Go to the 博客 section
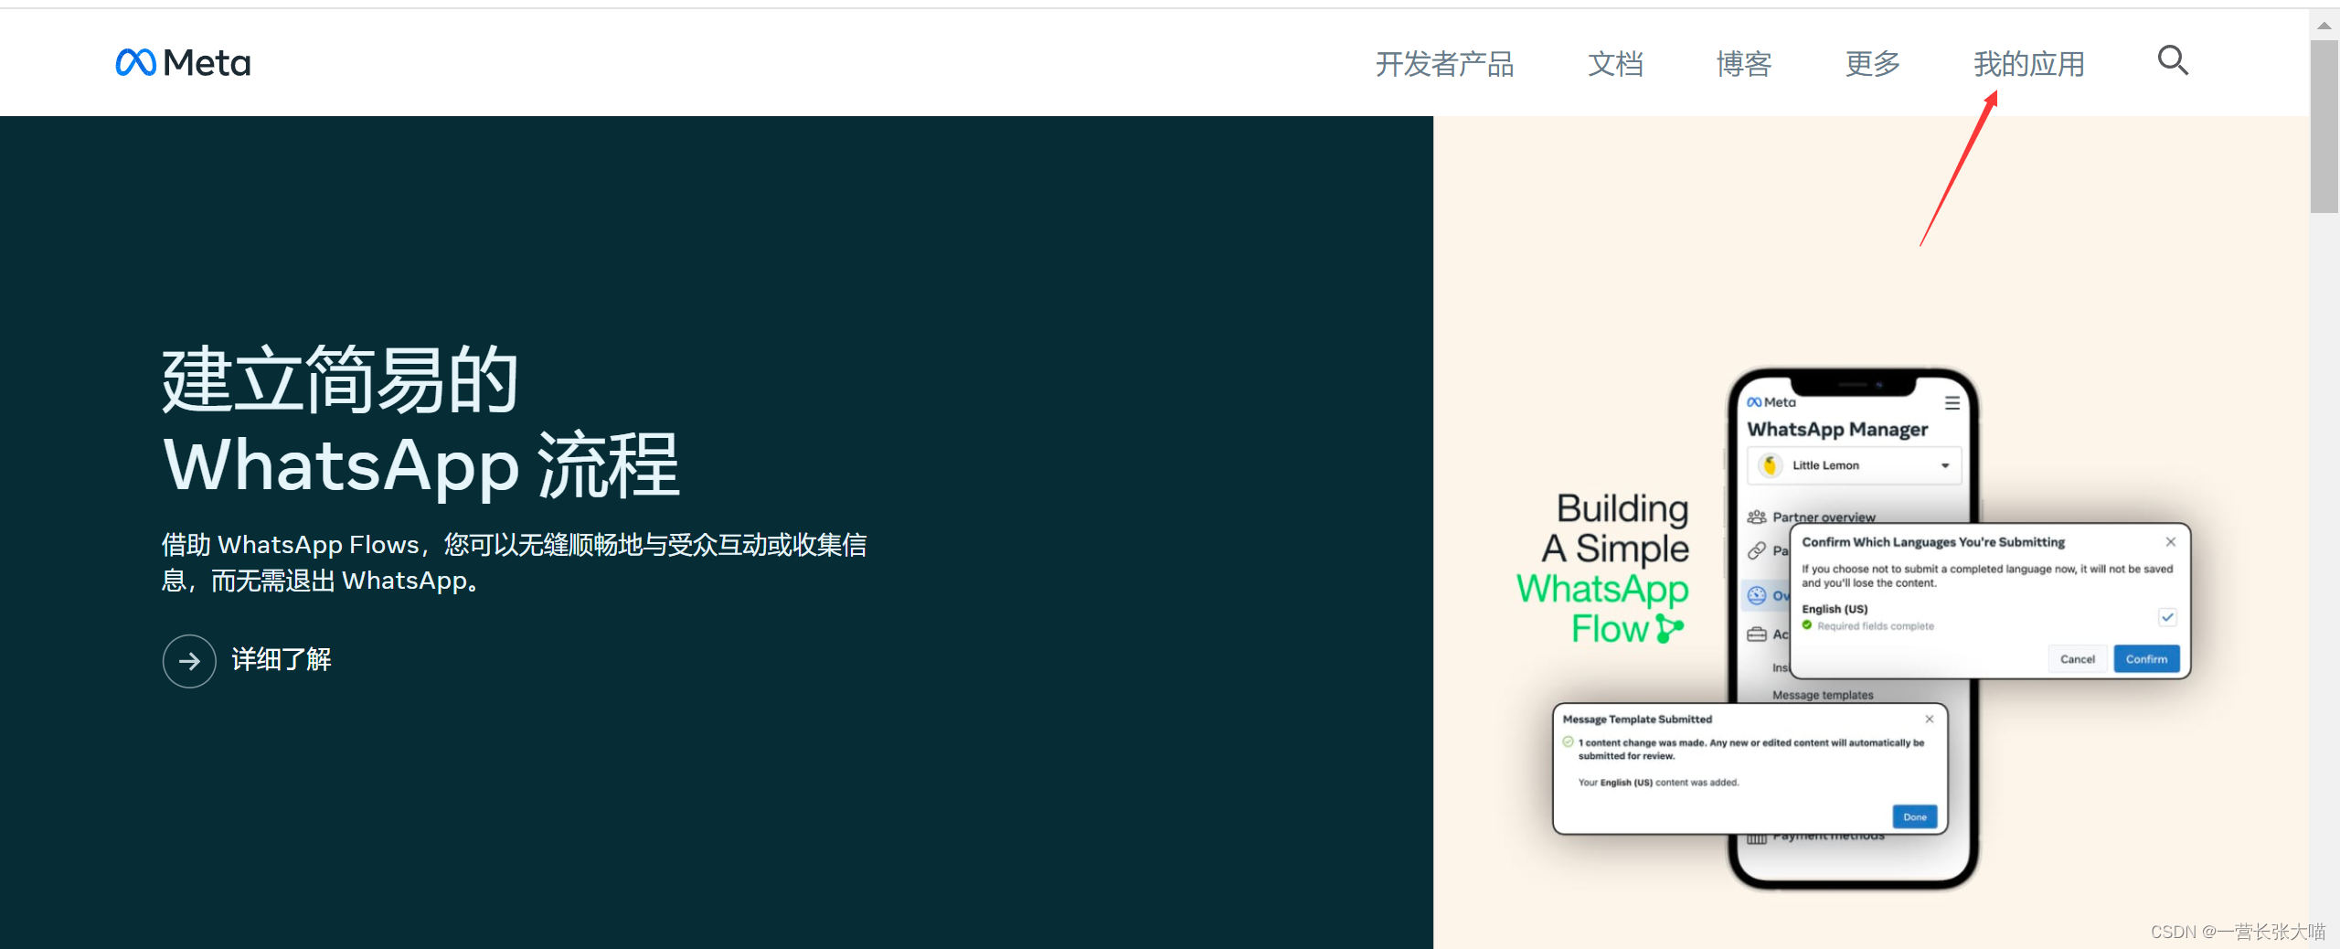Viewport: 2340px width, 949px height. pos(1742,63)
